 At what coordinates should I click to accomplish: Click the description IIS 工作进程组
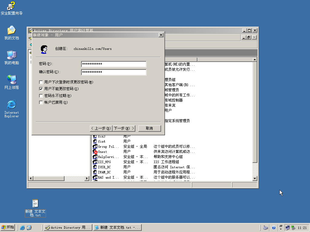(166, 162)
